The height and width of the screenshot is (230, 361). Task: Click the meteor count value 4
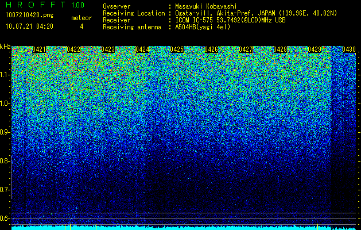(x=81, y=26)
